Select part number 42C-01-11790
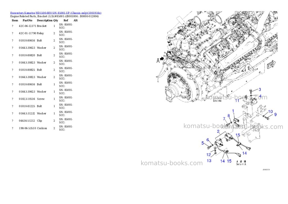This screenshot has height=204, width=288. pos(27,33)
